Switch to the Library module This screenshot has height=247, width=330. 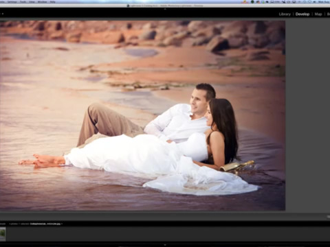285,14
